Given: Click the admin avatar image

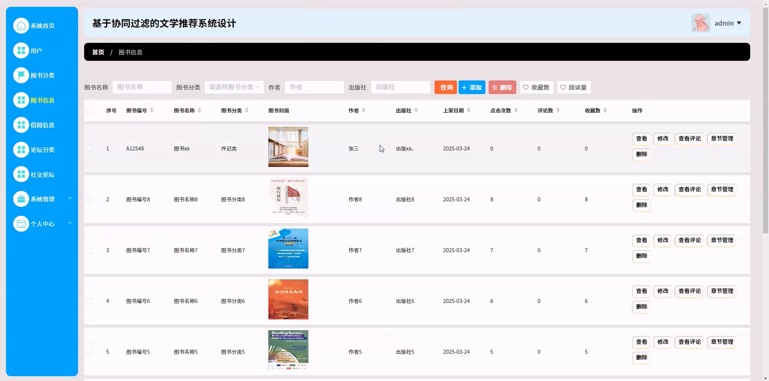Looking at the screenshot, I should tap(700, 23).
